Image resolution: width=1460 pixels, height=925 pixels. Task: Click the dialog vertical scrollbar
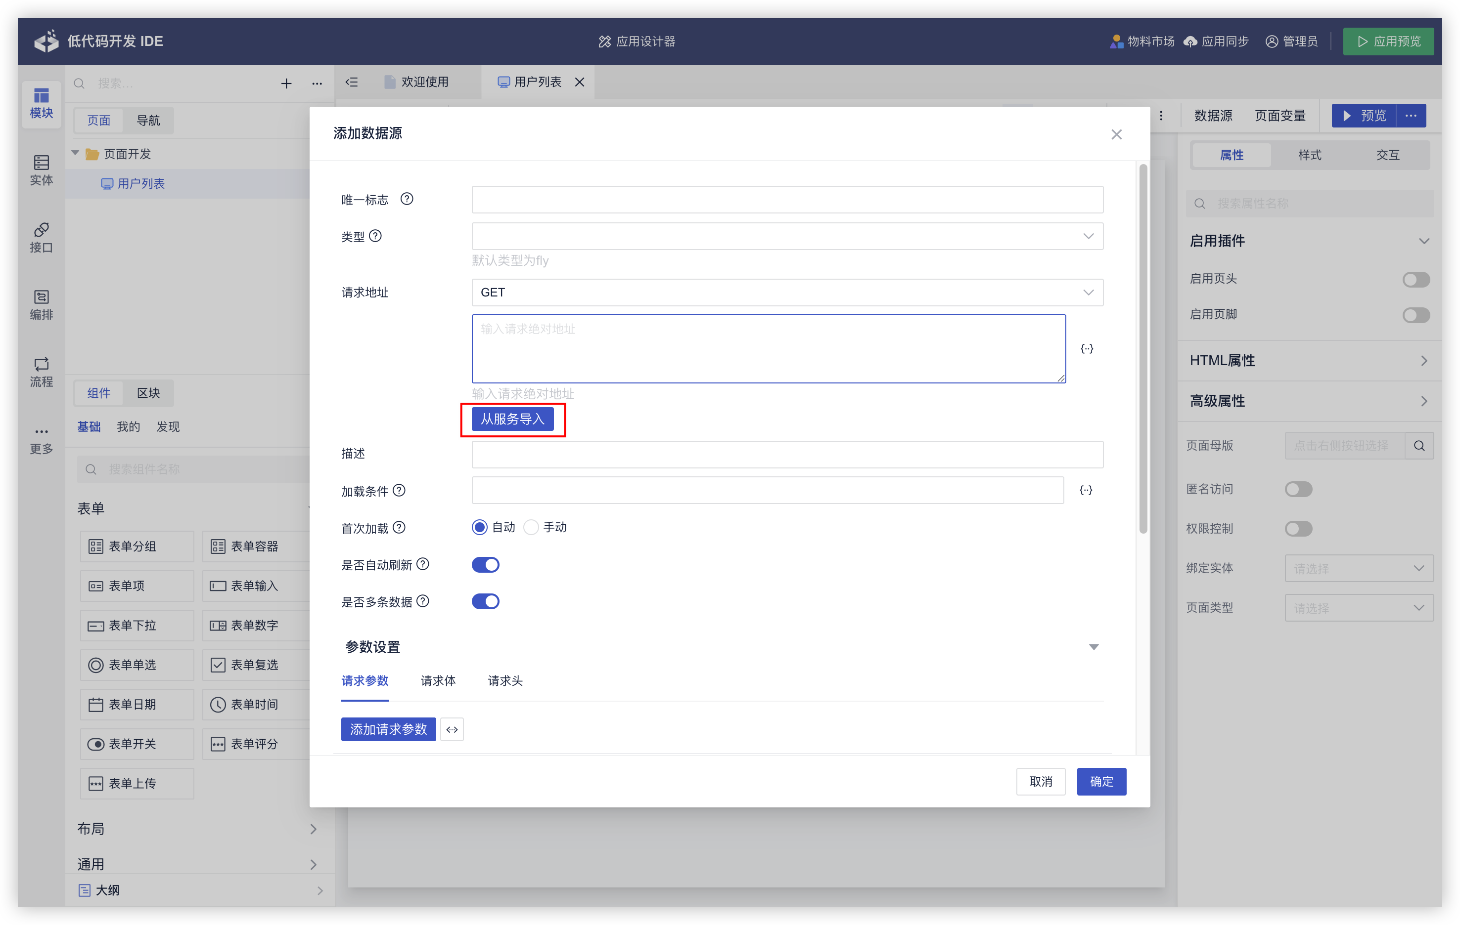coord(1143,348)
